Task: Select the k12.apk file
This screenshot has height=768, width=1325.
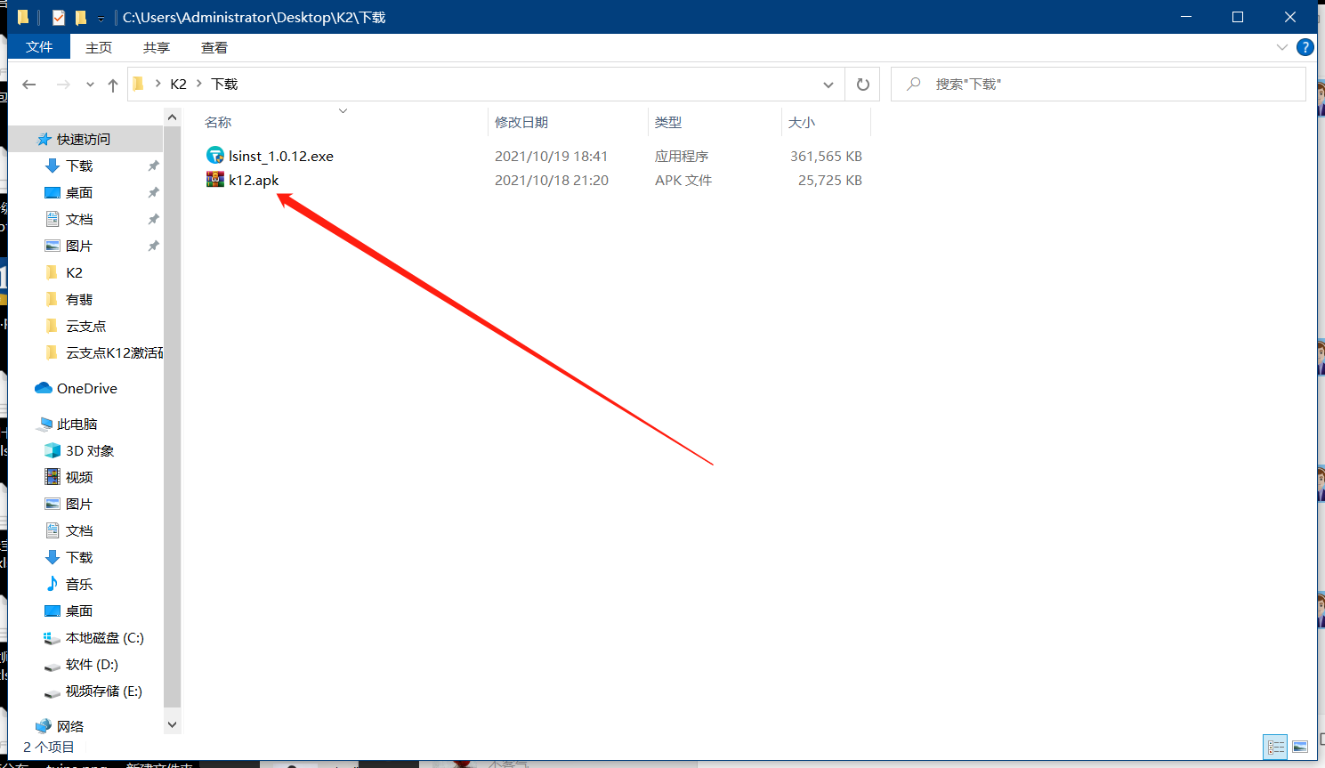Action: point(254,181)
